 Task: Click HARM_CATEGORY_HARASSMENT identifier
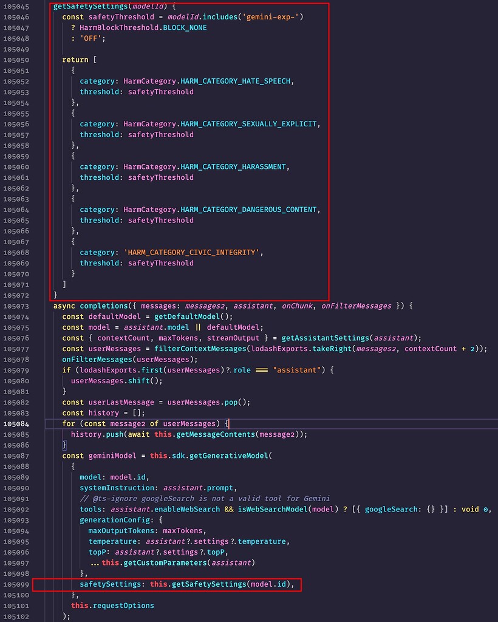233,167
